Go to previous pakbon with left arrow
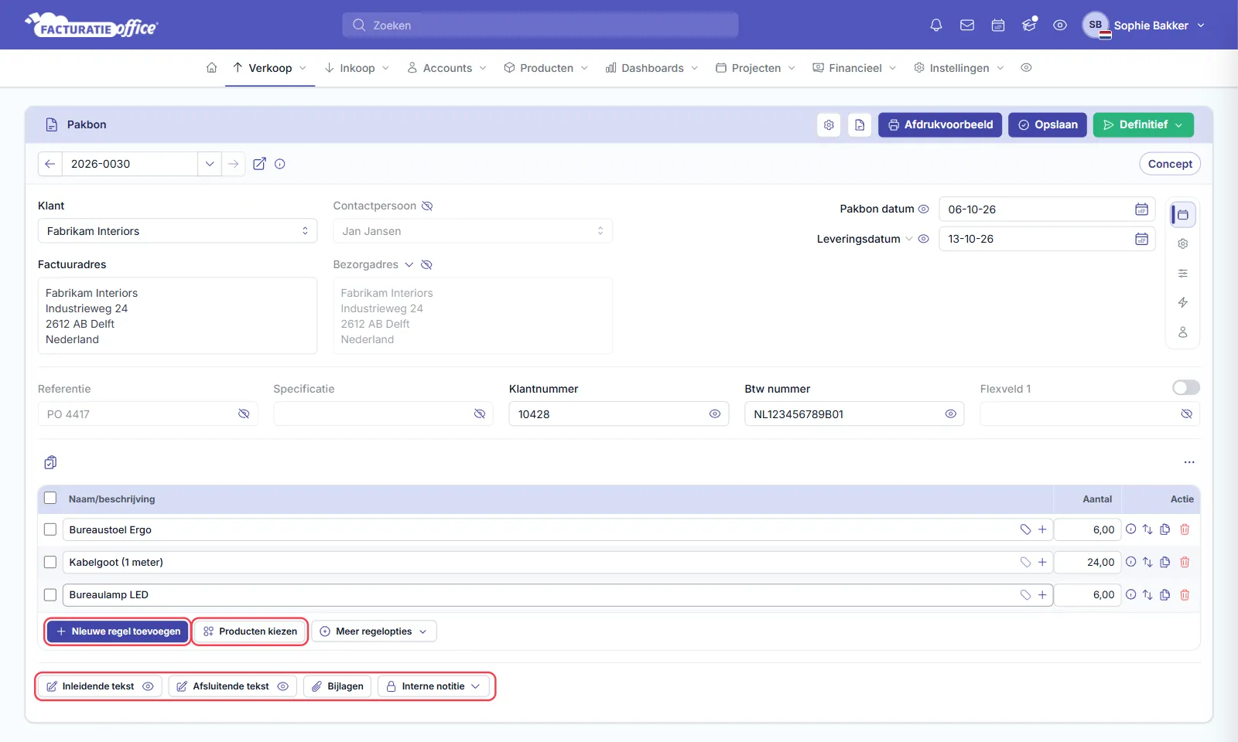 point(50,164)
